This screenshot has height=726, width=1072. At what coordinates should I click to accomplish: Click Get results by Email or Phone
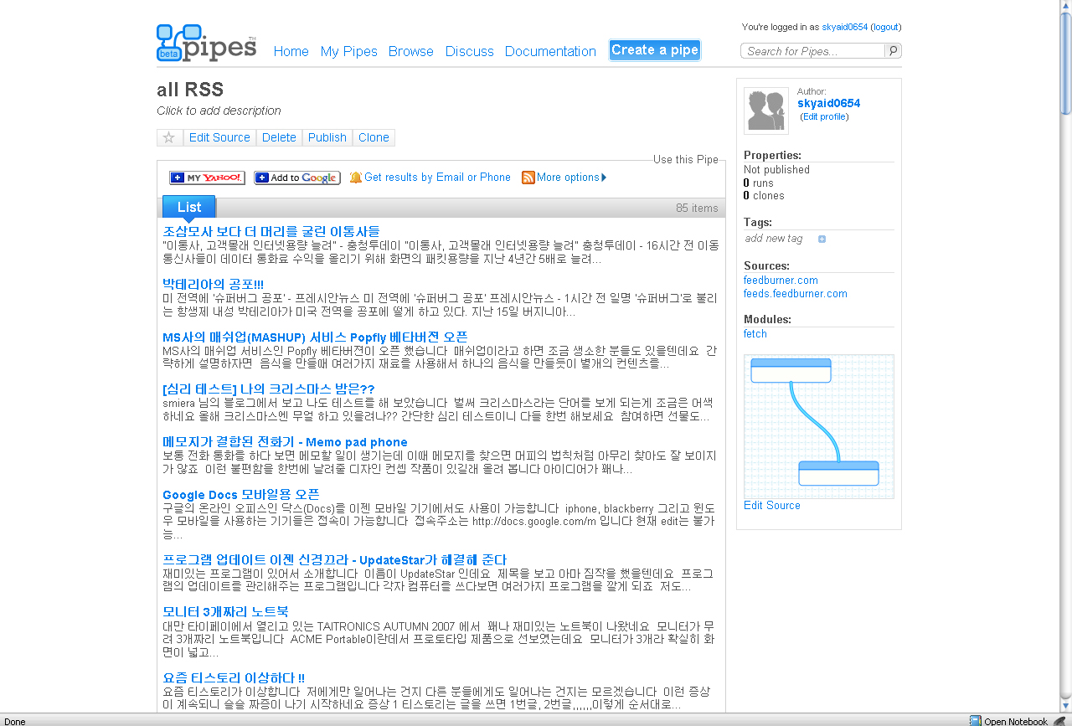click(437, 178)
